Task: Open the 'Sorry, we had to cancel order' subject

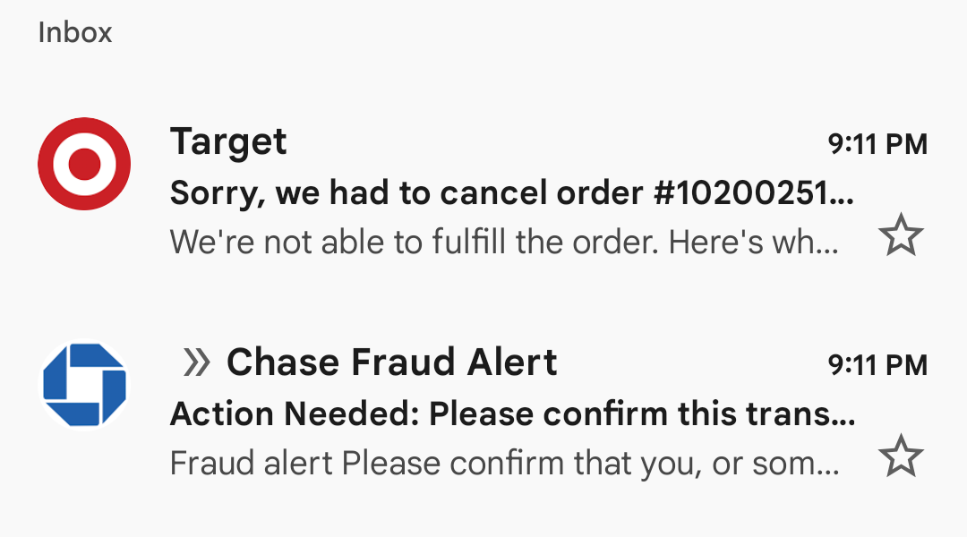Action: pyautogui.click(x=512, y=193)
